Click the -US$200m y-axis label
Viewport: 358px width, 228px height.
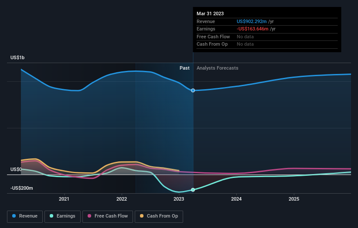click(x=22, y=188)
